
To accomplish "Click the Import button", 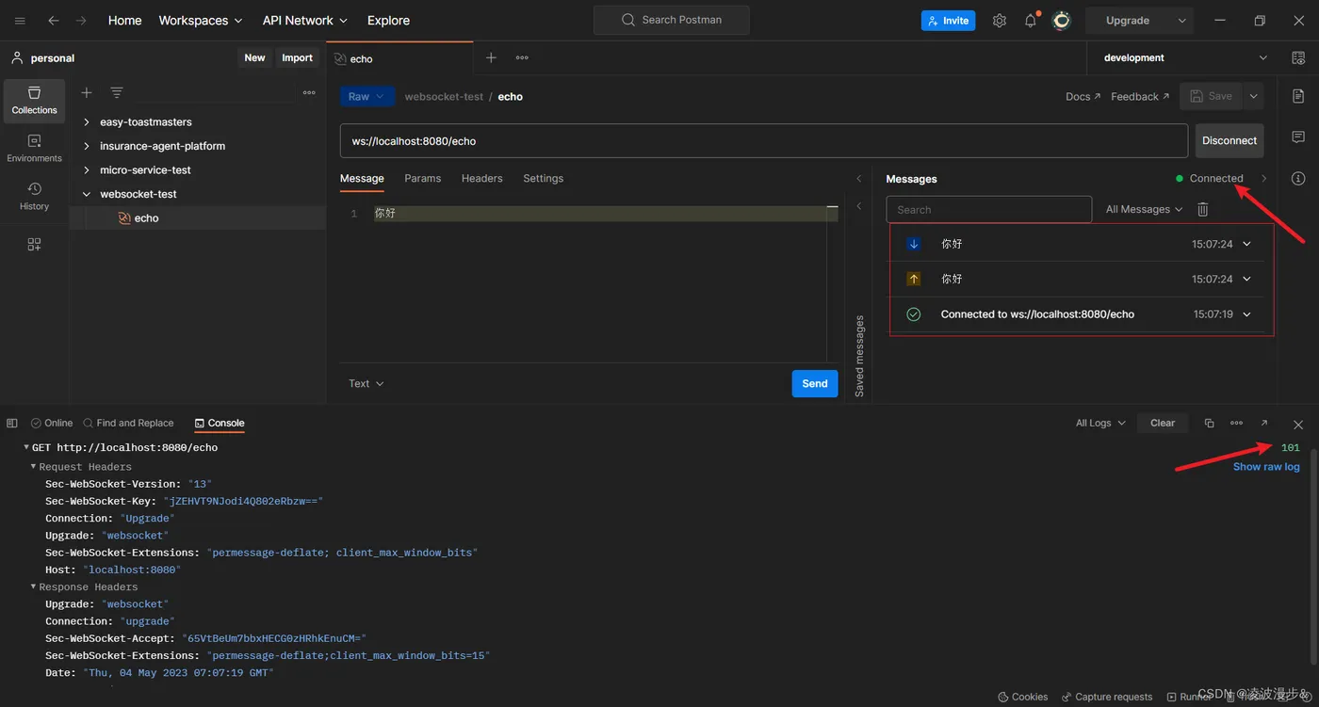I will [x=297, y=58].
